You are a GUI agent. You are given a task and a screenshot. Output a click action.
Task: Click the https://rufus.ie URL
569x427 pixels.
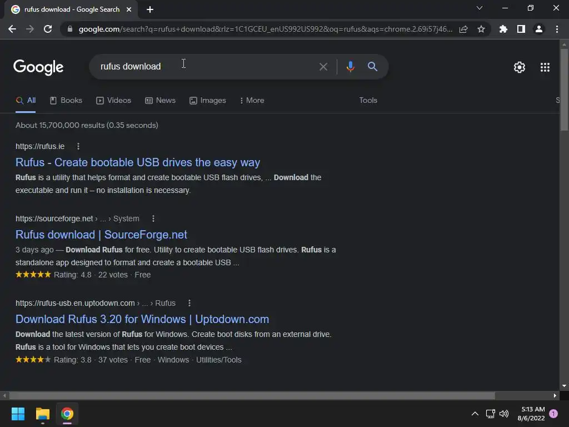click(x=40, y=146)
